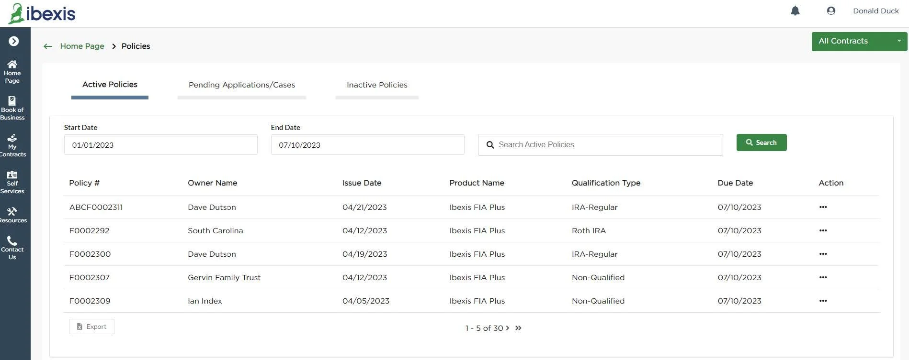Click the Policies breadcrumb text
The height and width of the screenshot is (360, 909).
coord(136,46)
